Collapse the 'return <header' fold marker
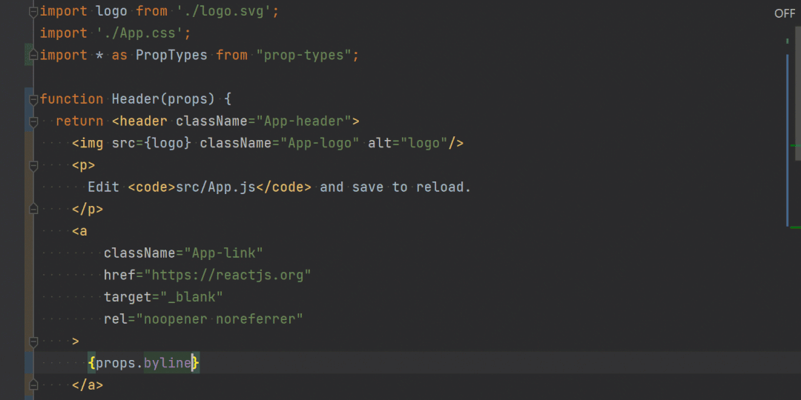The width and height of the screenshot is (801, 400). pos(33,121)
